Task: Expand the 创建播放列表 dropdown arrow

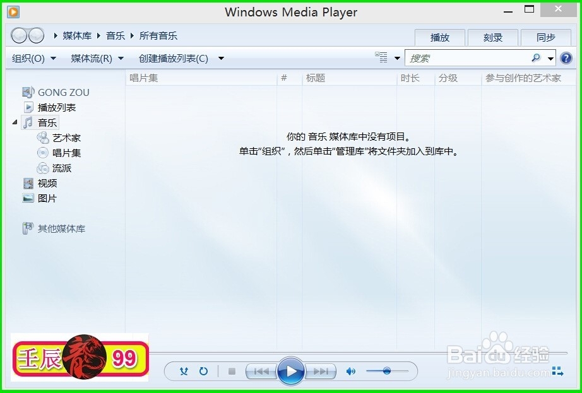Action: click(221, 58)
